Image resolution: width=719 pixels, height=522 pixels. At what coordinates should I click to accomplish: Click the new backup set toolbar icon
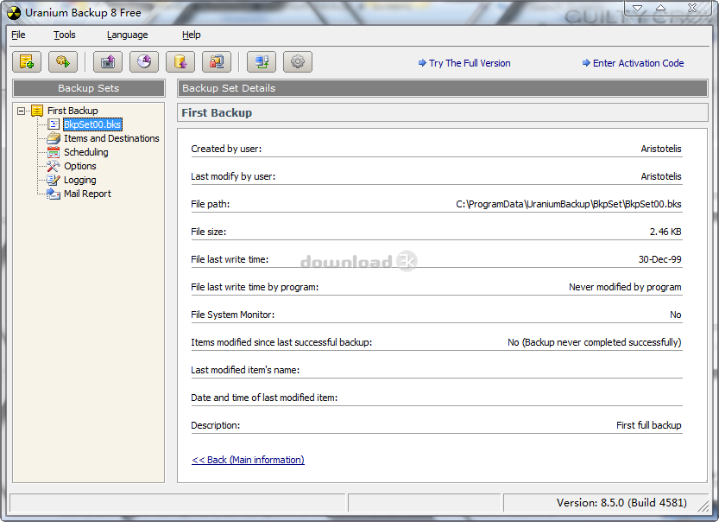click(x=27, y=62)
